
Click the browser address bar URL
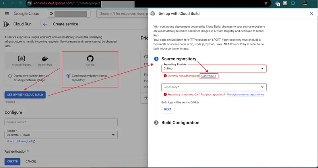click(x=67, y=4)
